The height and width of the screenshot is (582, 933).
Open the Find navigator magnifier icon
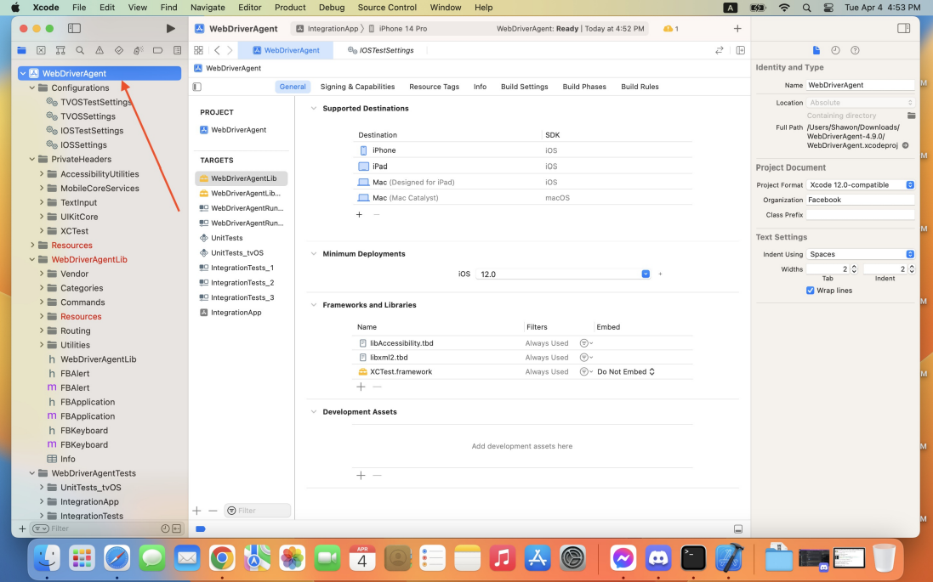pyautogui.click(x=80, y=50)
